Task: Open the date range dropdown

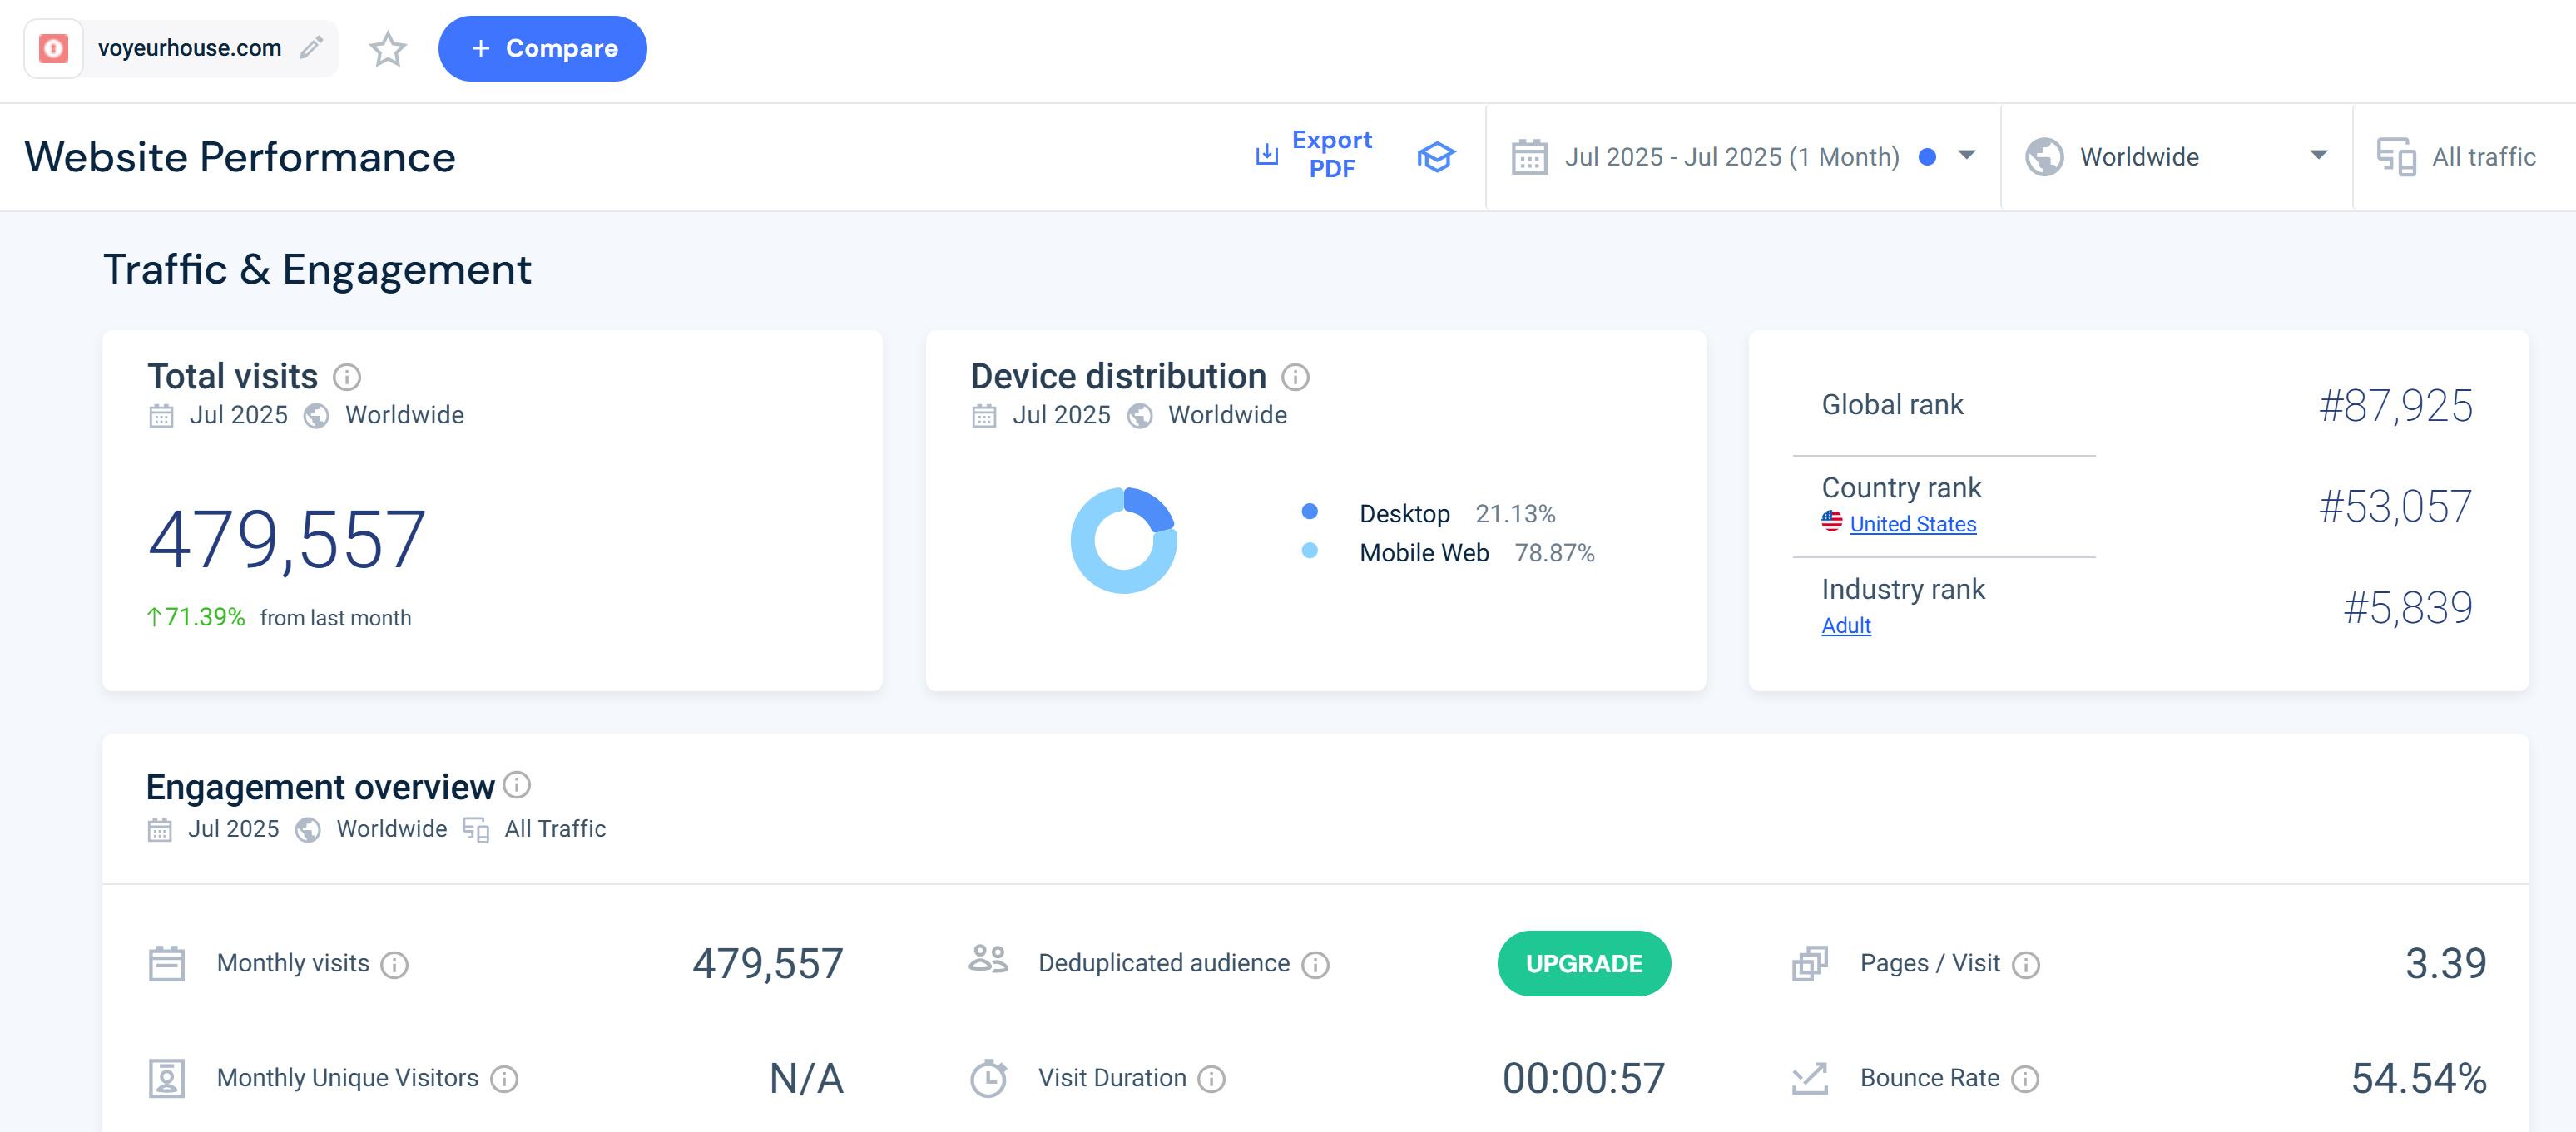Action: point(1744,156)
